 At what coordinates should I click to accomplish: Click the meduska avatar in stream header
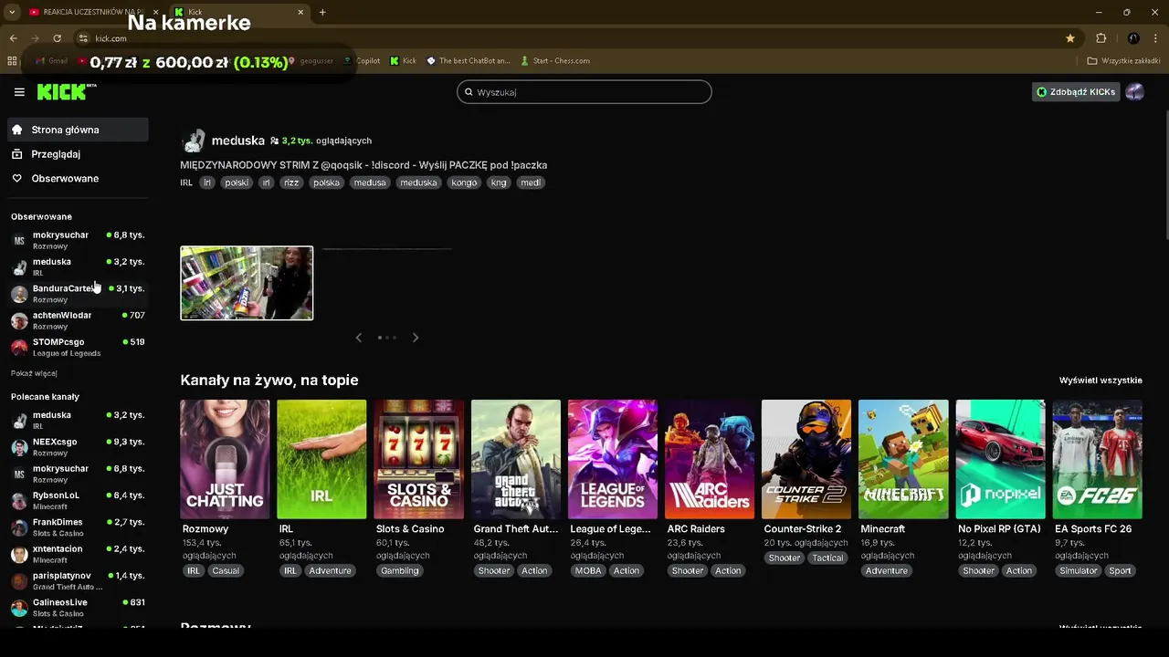point(194,141)
